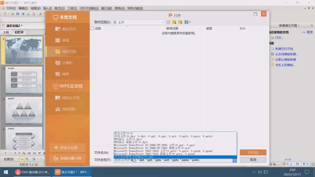
Task: Click the 管理 link in task pane
Action: tap(309, 32)
